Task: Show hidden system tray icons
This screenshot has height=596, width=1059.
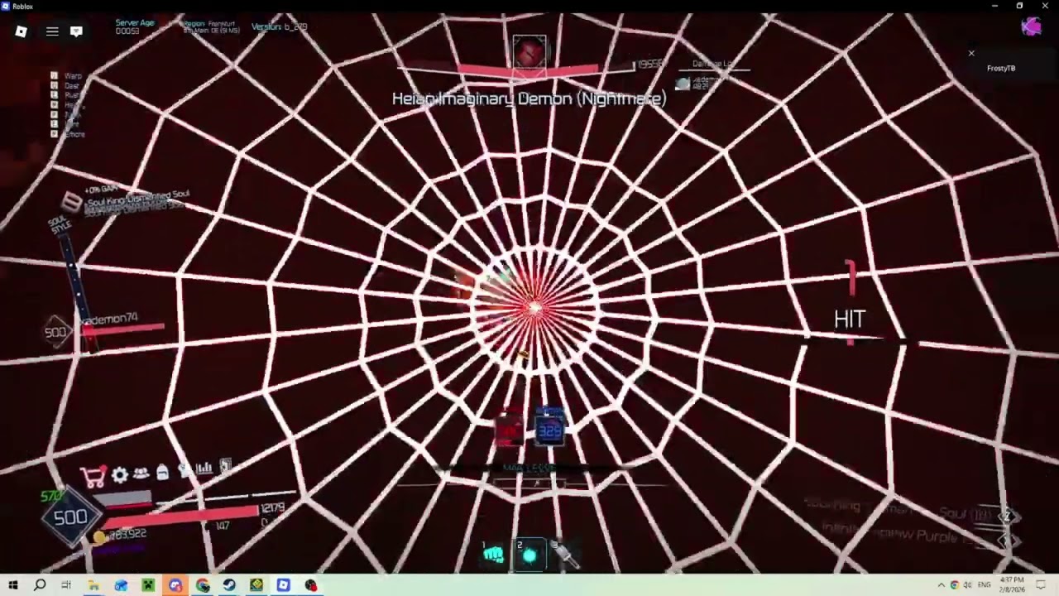Action: coord(941,585)
